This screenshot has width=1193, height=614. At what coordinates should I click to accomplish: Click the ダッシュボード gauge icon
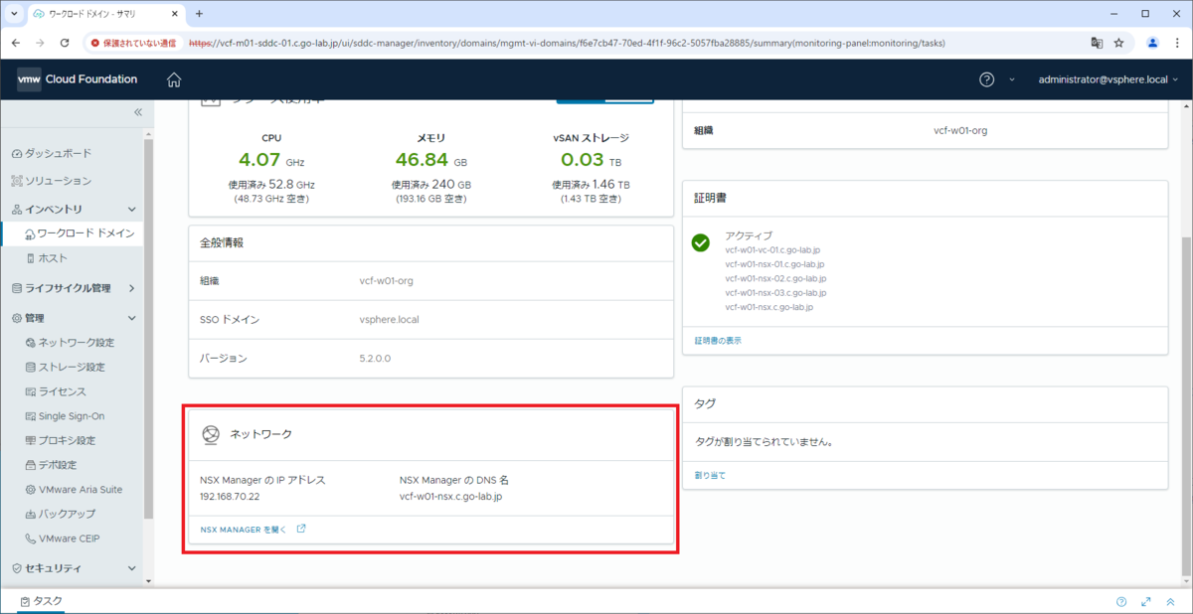pyautogui.click(x=16, y=154)
